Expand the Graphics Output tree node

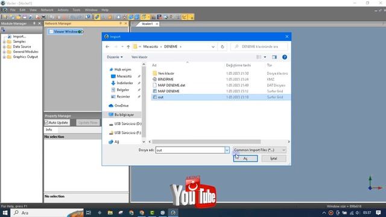tap(4, 57)
